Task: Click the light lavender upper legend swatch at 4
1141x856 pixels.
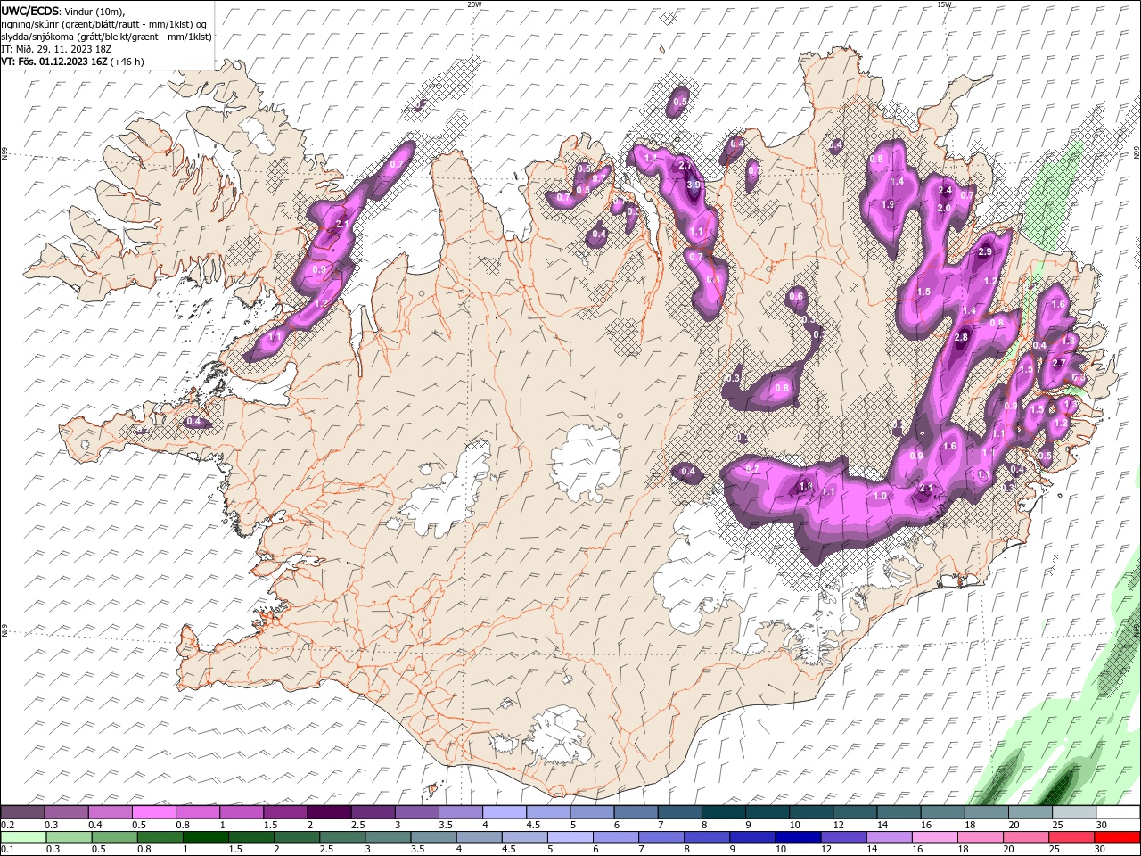Action: (504, 812)
